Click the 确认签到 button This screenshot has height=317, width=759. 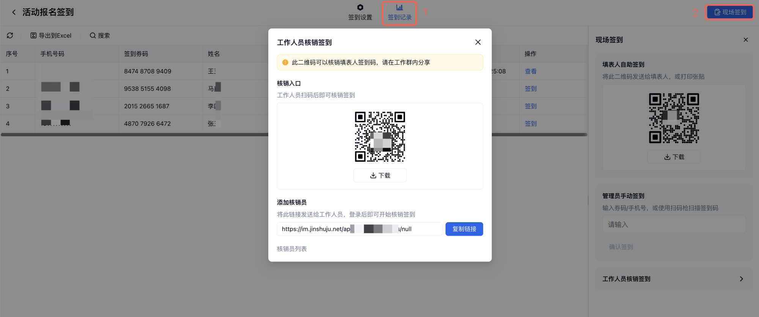pos(621,247)
